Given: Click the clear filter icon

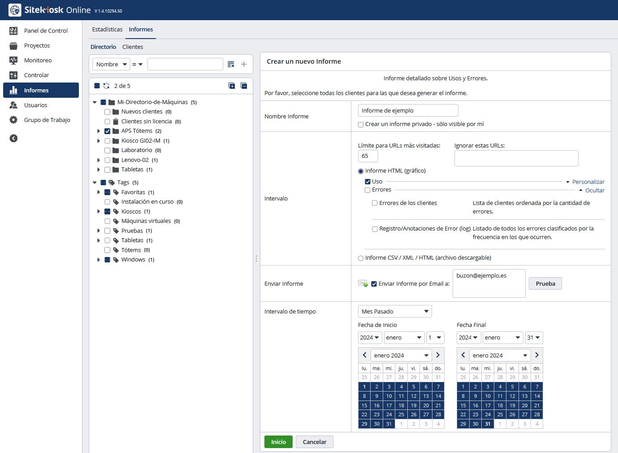Looking at the screenshot, I should [231, 65].
